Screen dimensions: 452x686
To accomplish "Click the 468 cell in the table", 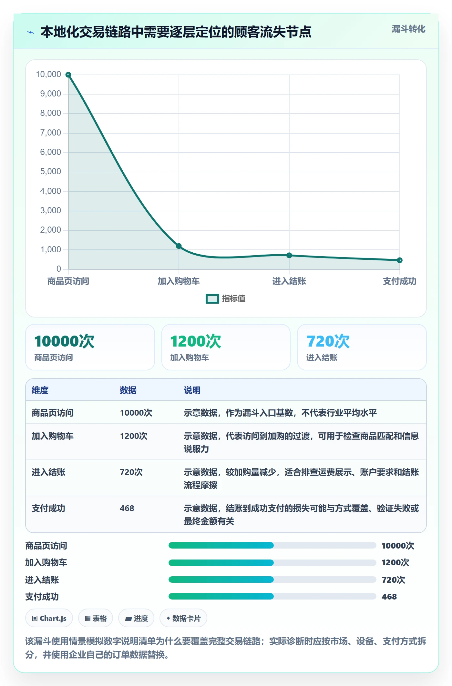I will pos(127,508).
